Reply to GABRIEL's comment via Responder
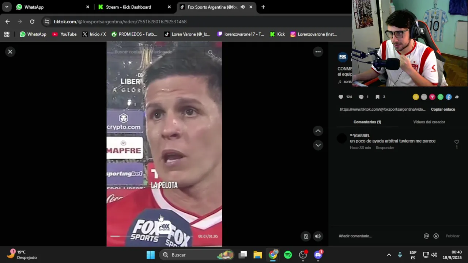The height and width of the screenshot is (263, 468). 385,148
